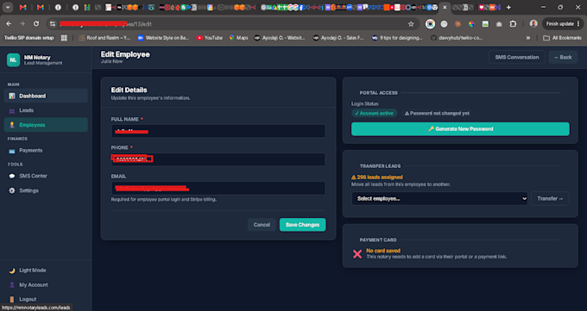The image size is (587, 311).
Task: Click into the Phone field
Action: [x=218, y=159]
